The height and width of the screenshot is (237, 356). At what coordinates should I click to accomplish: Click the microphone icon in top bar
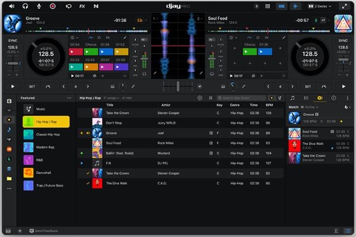point(39,7)
